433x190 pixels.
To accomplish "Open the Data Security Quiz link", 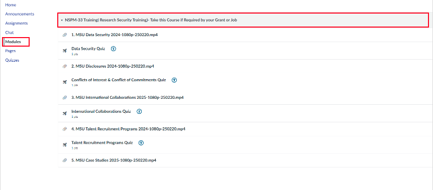I will (88, 49).
